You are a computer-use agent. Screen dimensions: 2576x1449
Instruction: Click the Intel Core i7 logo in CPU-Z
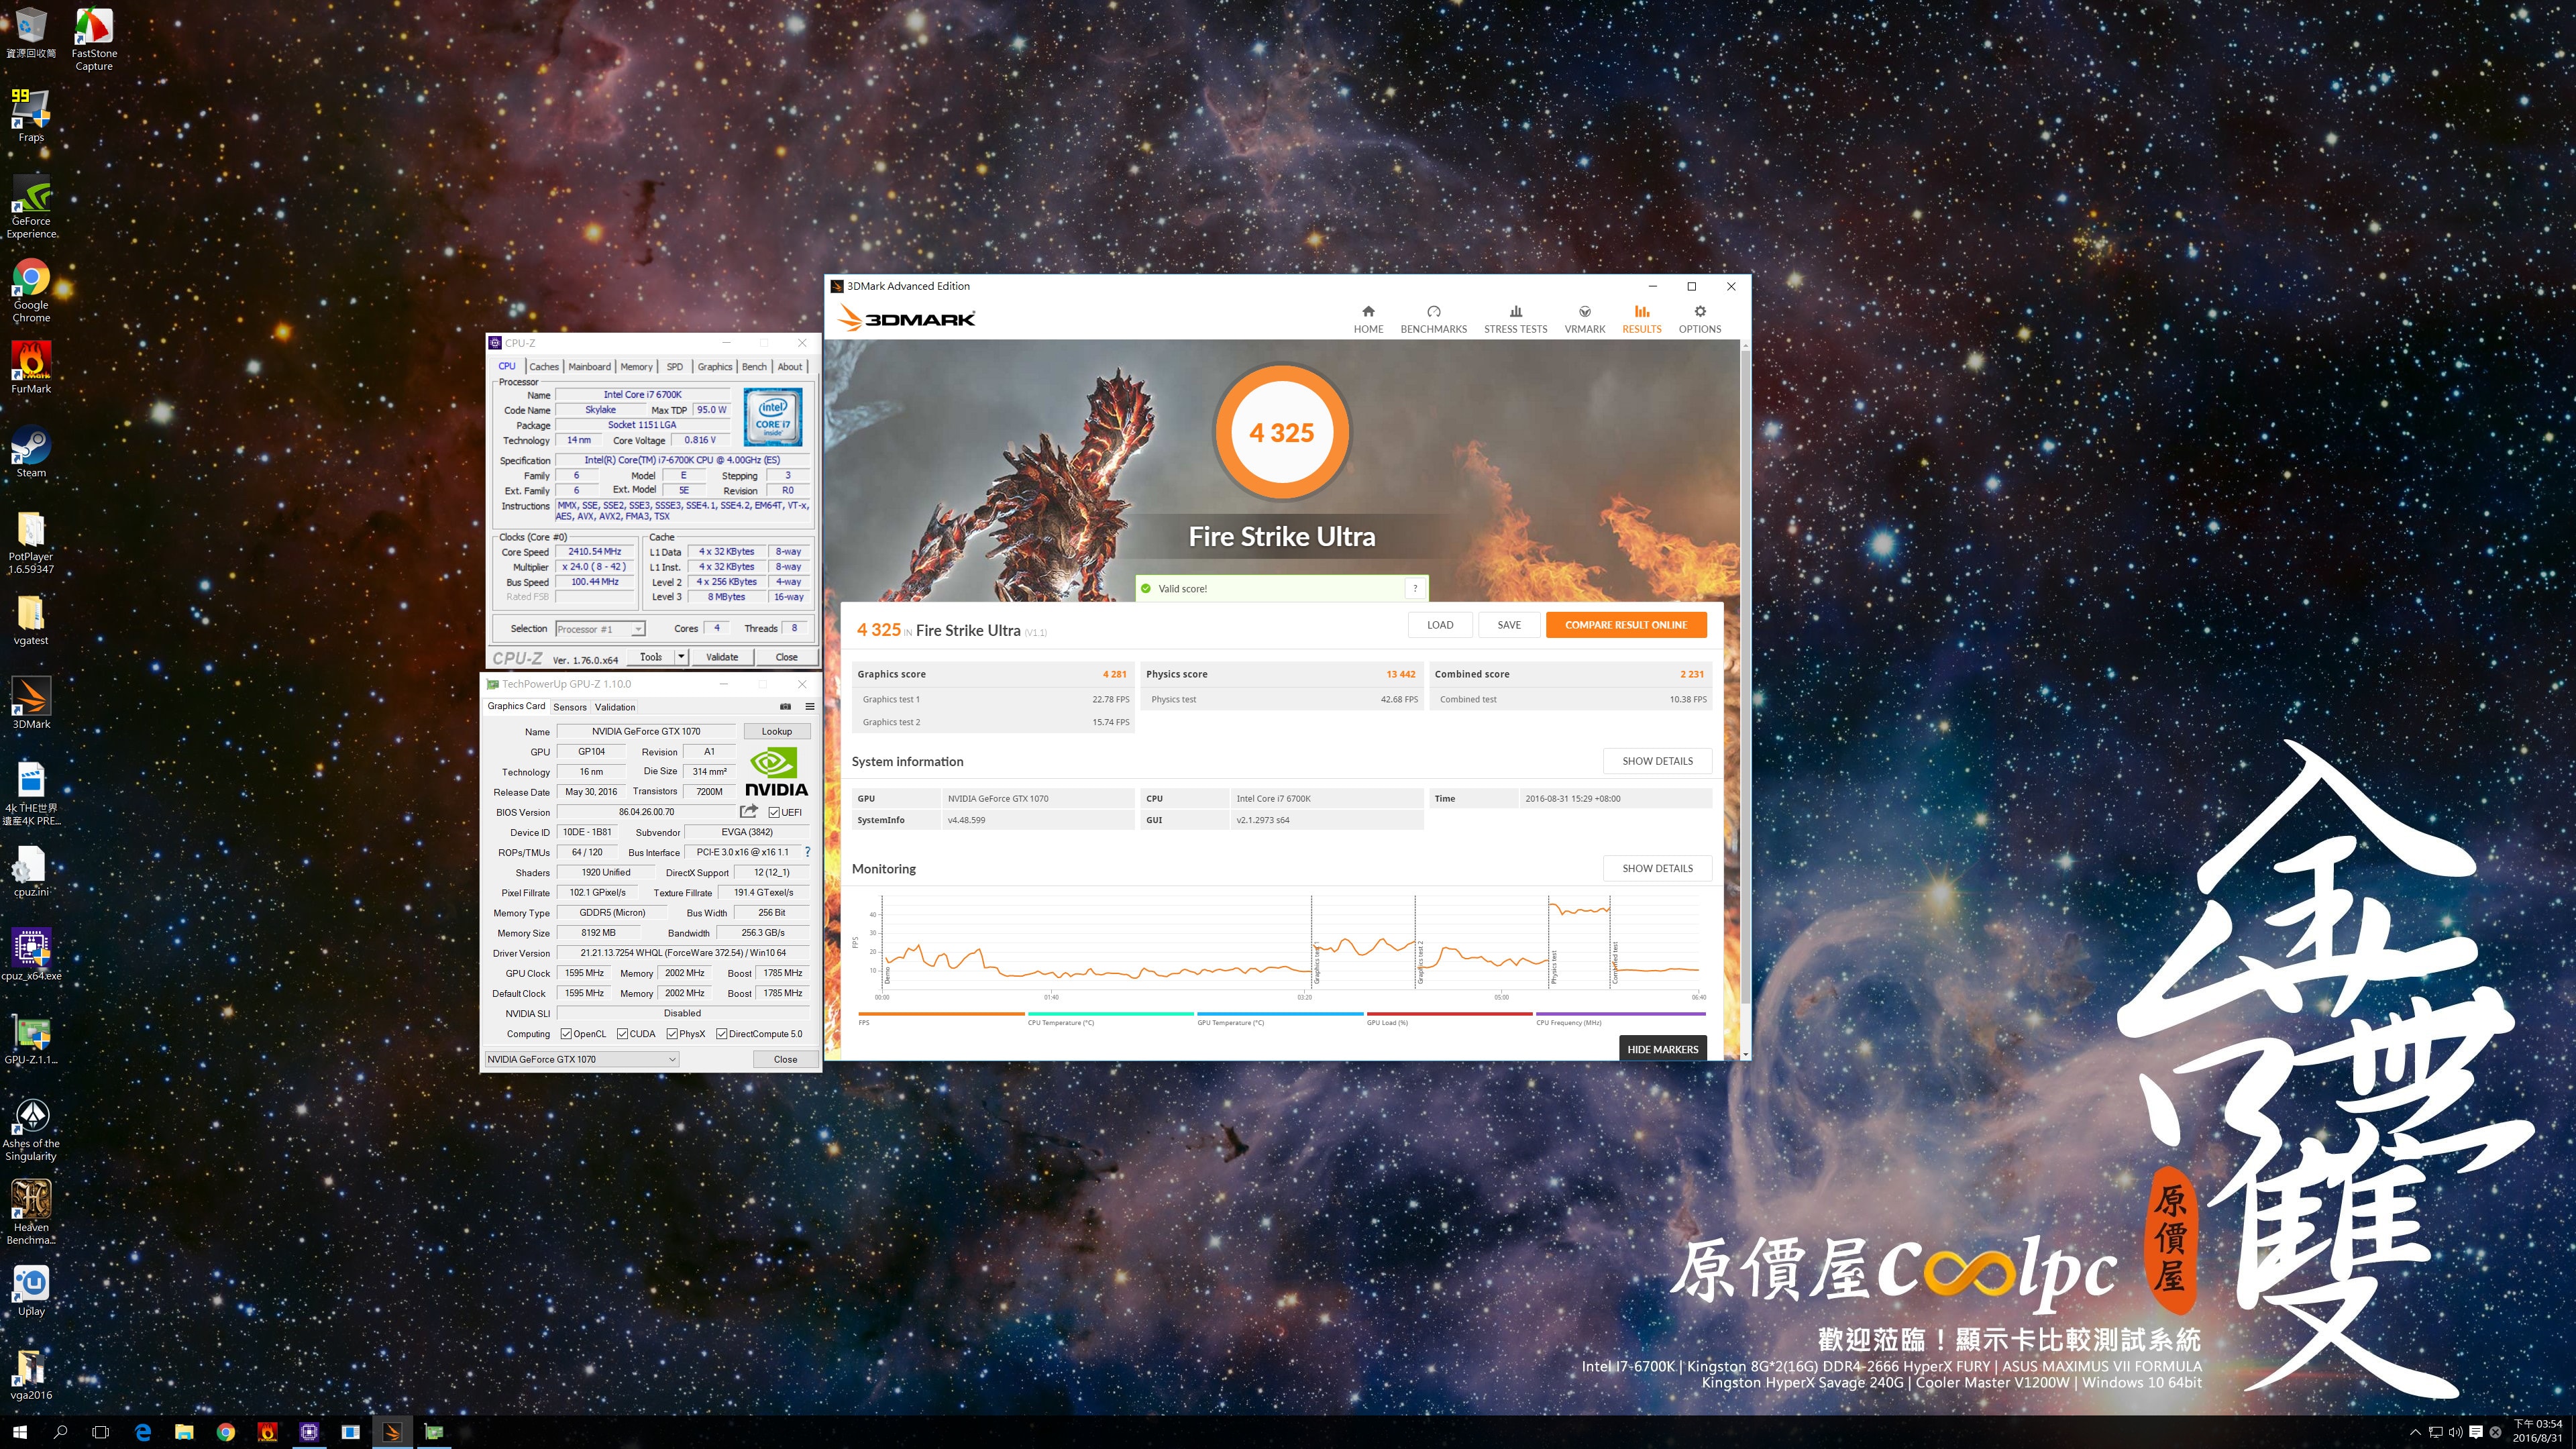click(x=773, y=416)
